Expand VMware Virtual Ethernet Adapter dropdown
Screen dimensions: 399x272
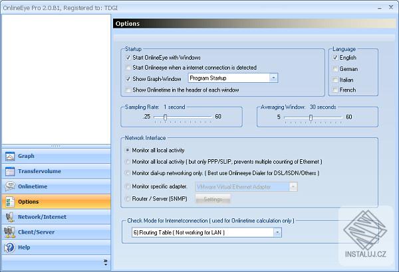pyautogui.click(x=293, y=187)
